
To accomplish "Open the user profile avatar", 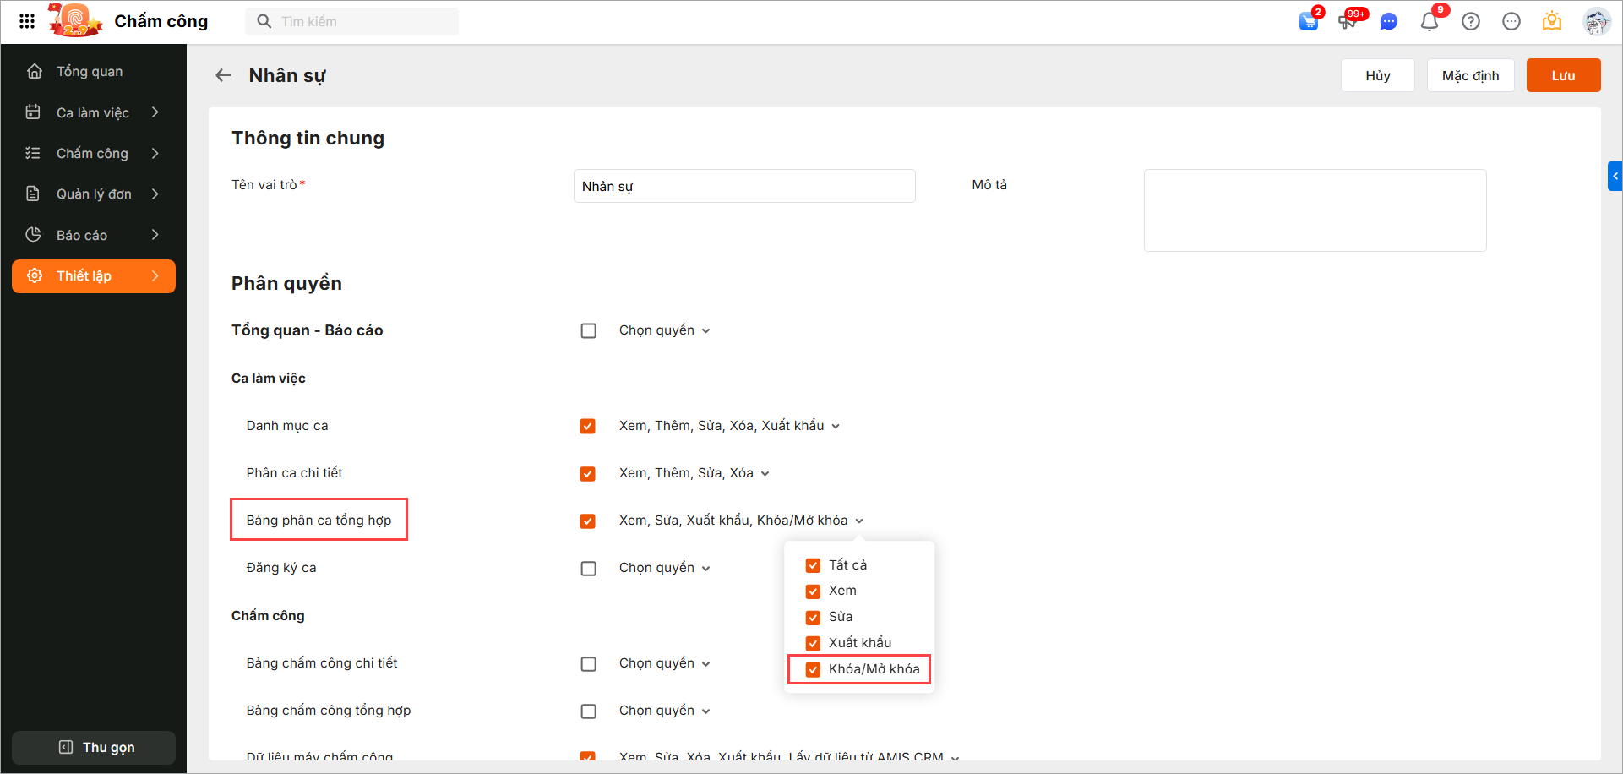I will (x=1596, y=21).
